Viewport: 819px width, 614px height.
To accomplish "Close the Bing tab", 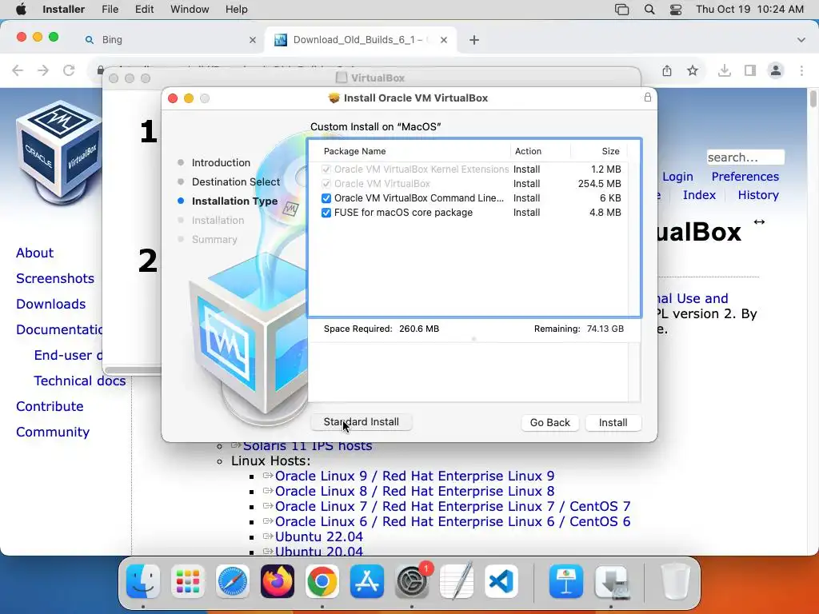I will [x=253, y=40].
